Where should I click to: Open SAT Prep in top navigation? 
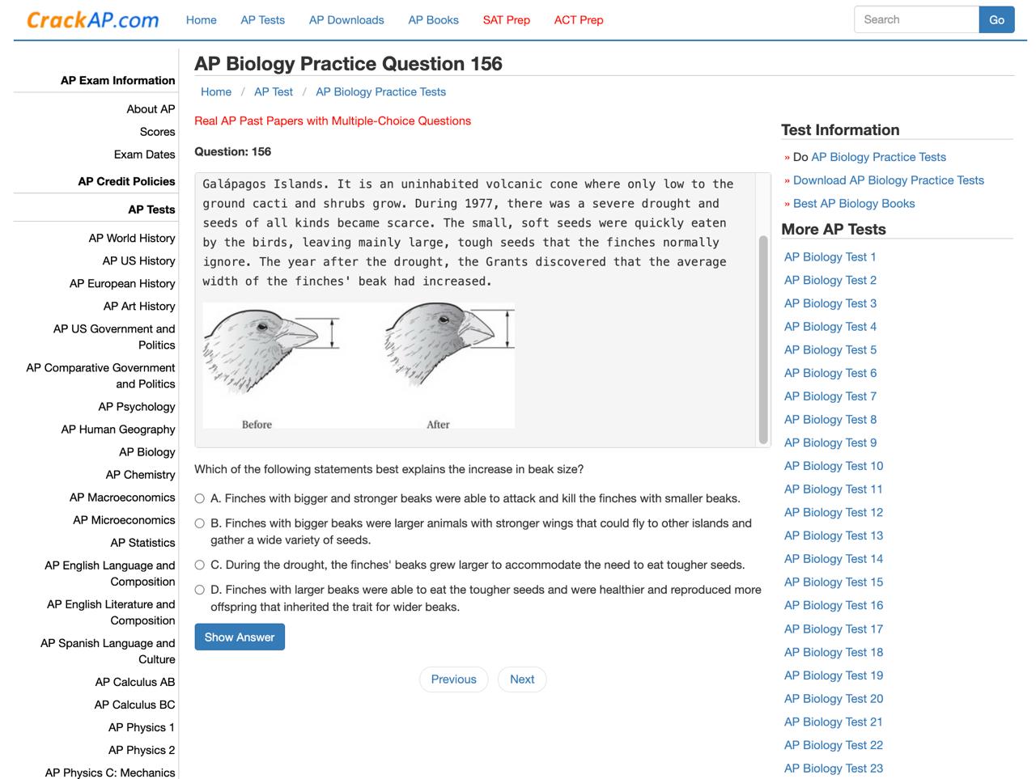pos(507,19)
